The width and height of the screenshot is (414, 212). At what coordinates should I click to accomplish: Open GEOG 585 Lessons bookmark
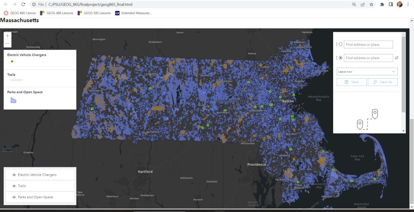pyautogui.click(x=94, y=13)
